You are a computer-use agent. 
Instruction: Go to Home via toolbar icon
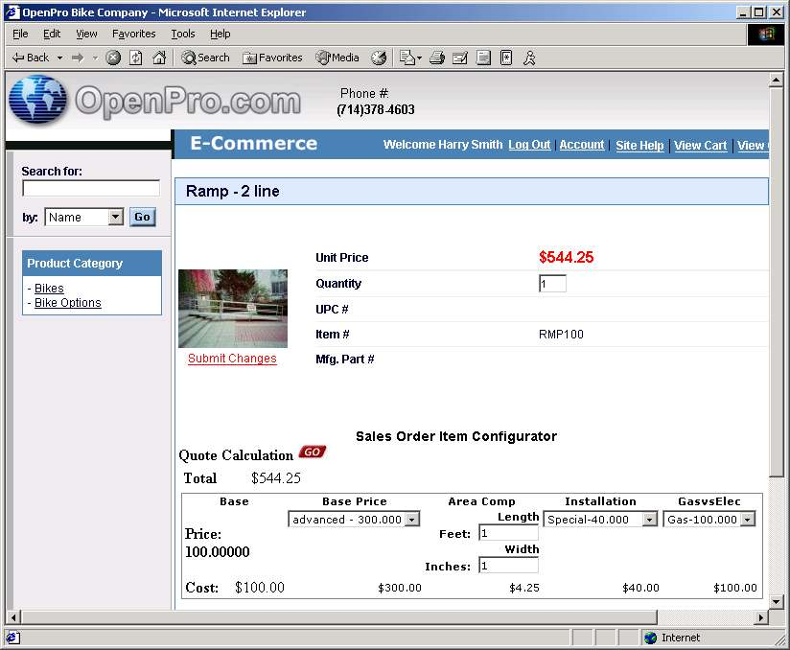click(159, 58)
